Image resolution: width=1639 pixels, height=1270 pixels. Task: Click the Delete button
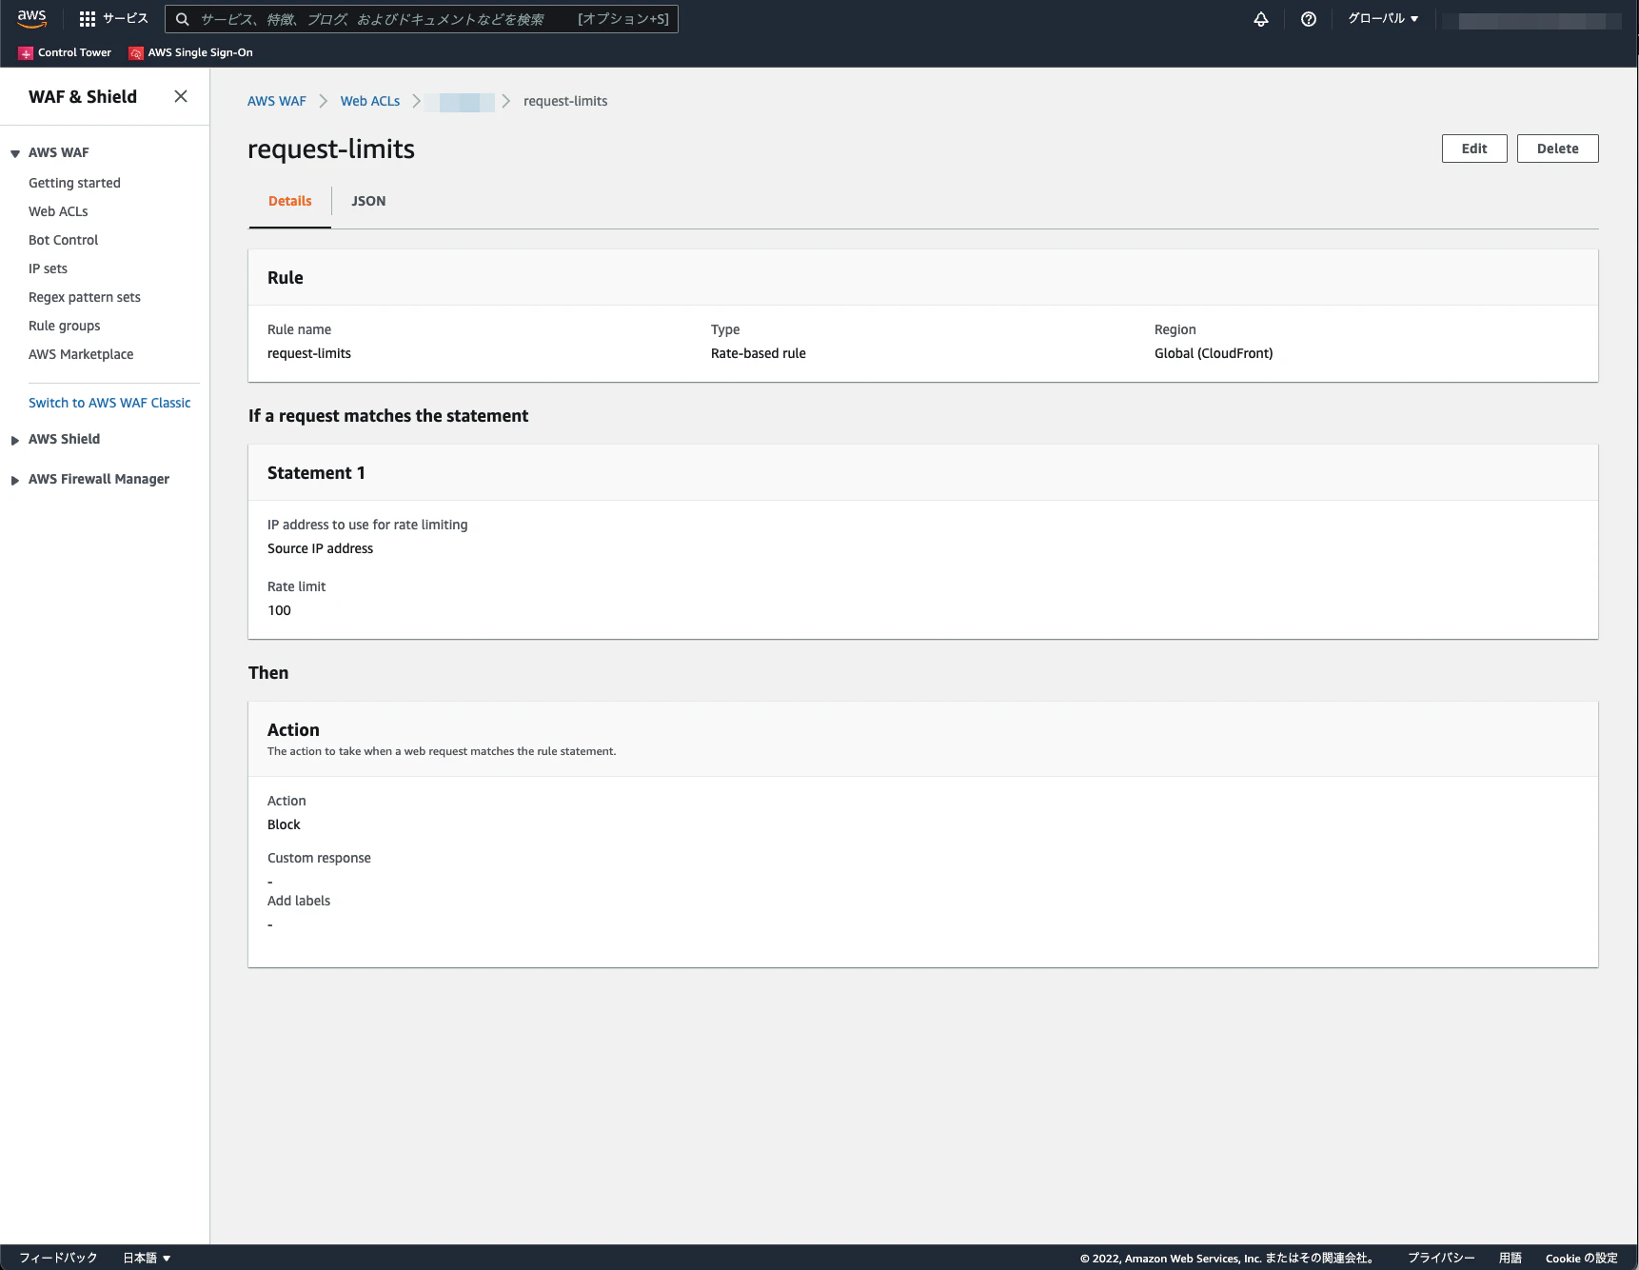[1558, 149]
